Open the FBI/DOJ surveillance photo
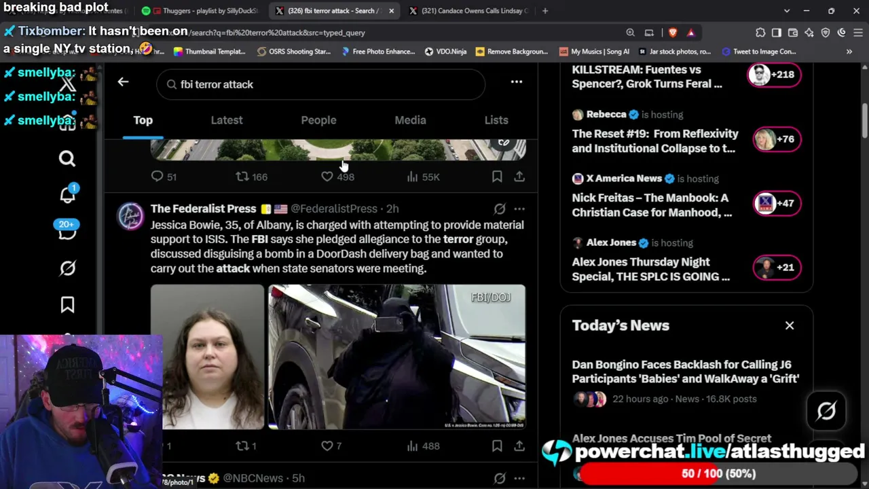This screenshot has height=489, width=869. point(396,357)
